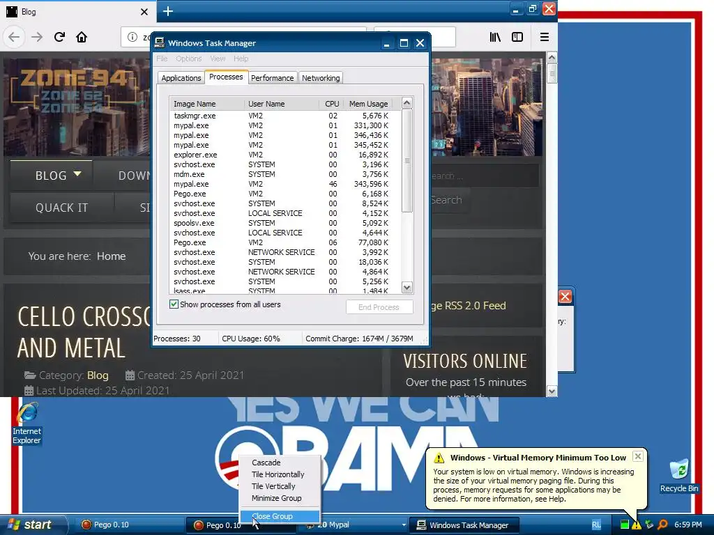Open the Recycle Bin desktop icon

click(x=679, y=476)
